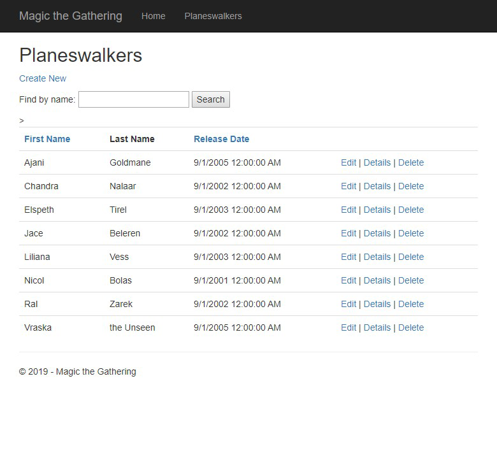Click the name Jace
Viewport: 497px width, 467px height.
(34, 233)
